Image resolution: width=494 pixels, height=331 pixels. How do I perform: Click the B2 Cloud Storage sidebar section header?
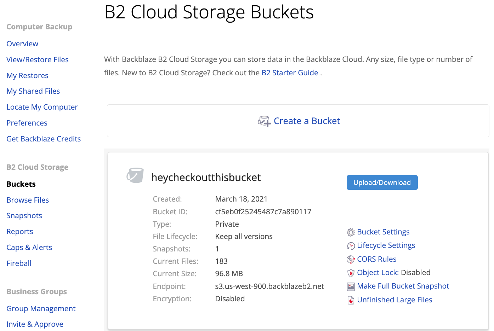pos(37,167)
